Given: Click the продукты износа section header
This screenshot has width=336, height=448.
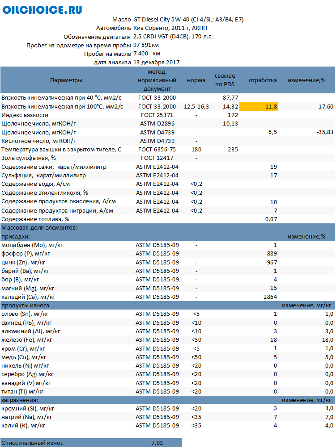Looking at the screenshot, I should click(x=25, y=306).
